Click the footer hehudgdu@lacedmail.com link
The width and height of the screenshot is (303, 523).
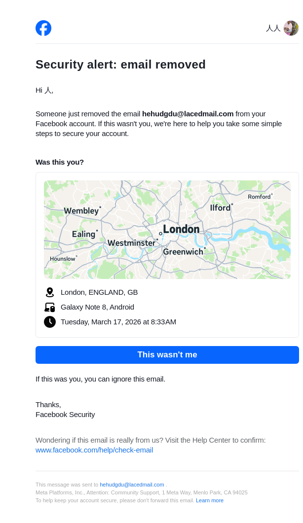click(132, 485)
